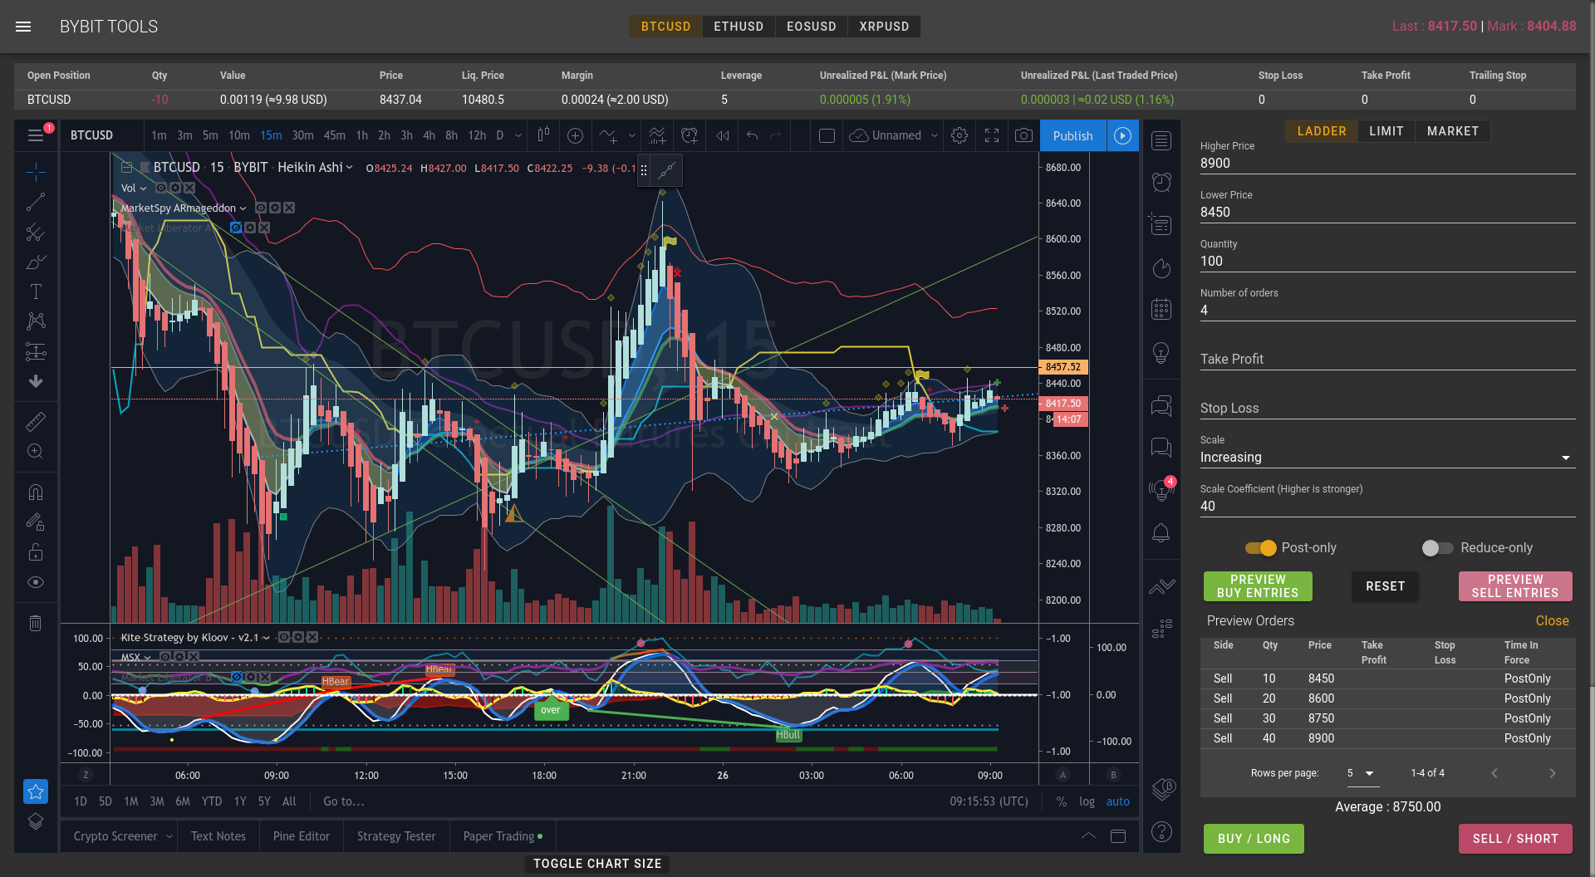Viewport: 1595px width, 877px height.
Task: Toggle the Post-only switch
Action: 1260,548
